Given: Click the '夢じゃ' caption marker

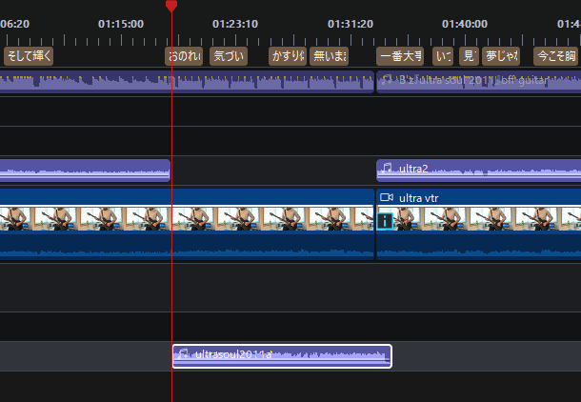Looking at the screenshot, I should coord(500,56).
